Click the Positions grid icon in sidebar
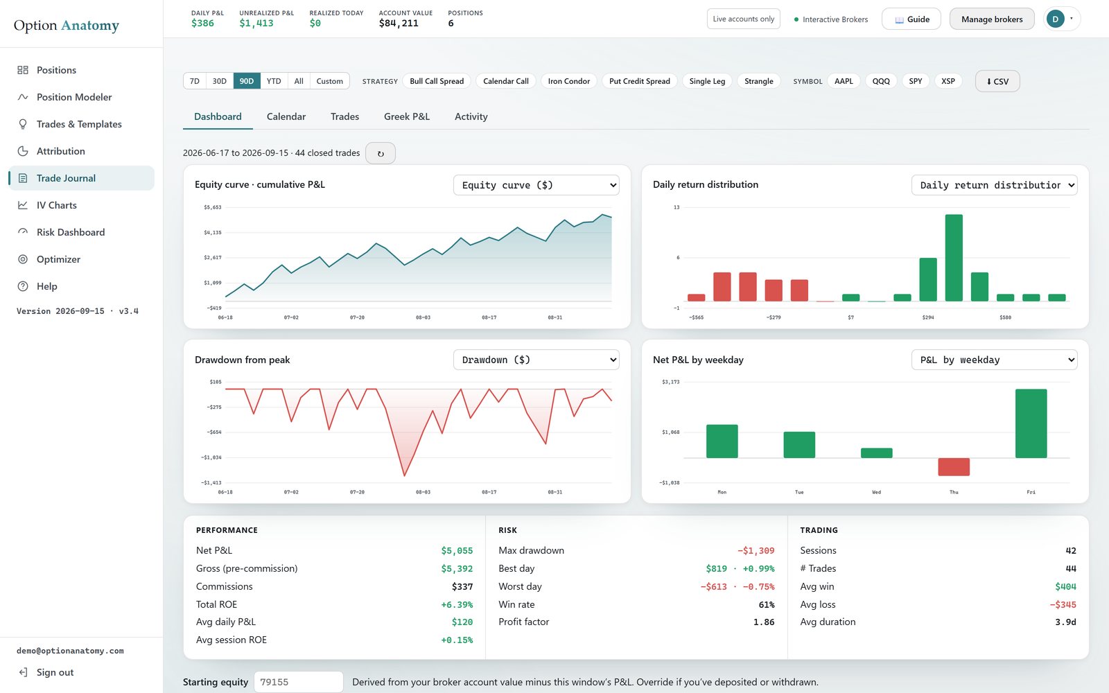Screen dimensions: 1109x693 [23, 70]
